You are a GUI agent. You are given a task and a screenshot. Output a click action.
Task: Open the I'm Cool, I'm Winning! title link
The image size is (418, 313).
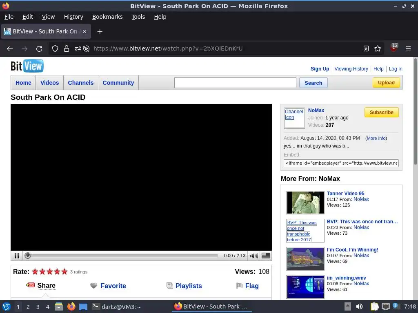(352, 250)
